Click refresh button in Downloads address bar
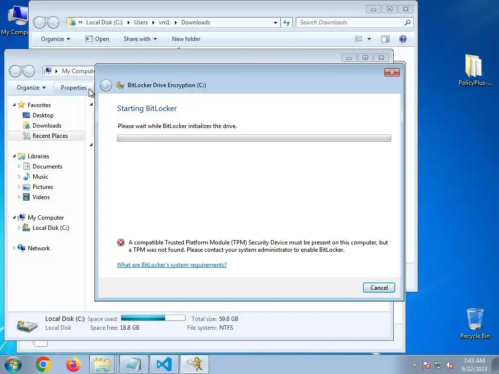This screenshot has height=374, width=499. (287, 22)
